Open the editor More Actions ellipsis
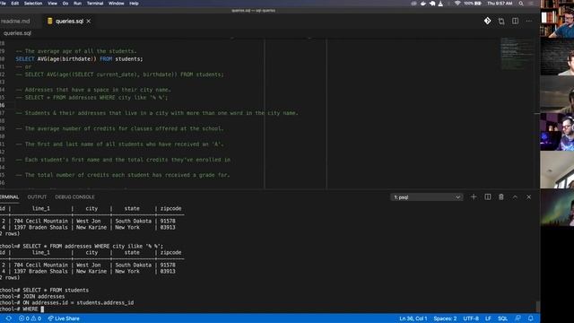574x323 pixels. coord(529,22)
